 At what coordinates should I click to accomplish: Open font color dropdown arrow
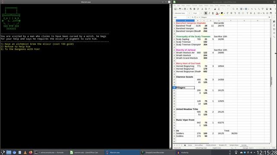tap(219, 13)
